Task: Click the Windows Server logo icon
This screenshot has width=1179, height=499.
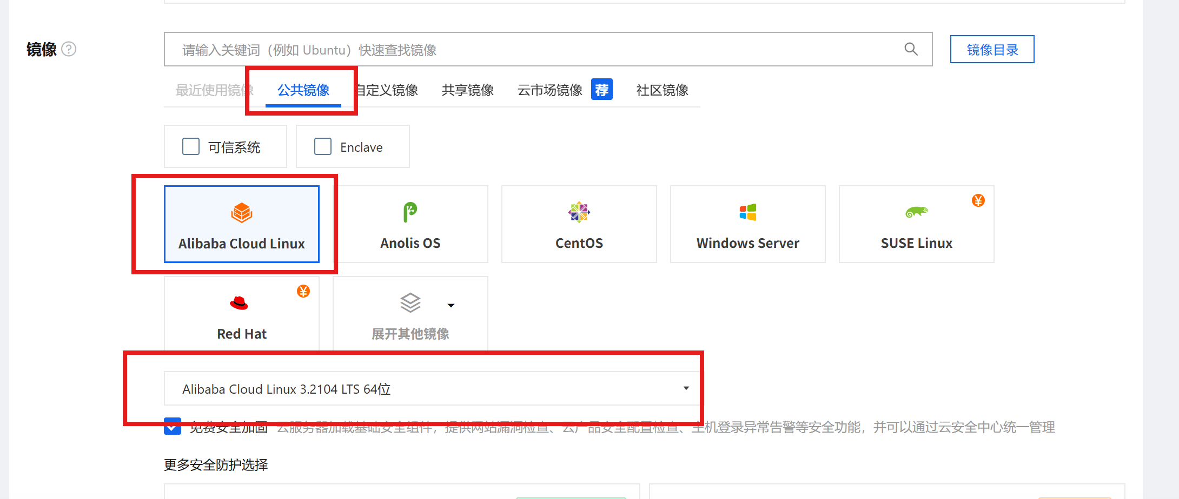Action: click(748, 212)
